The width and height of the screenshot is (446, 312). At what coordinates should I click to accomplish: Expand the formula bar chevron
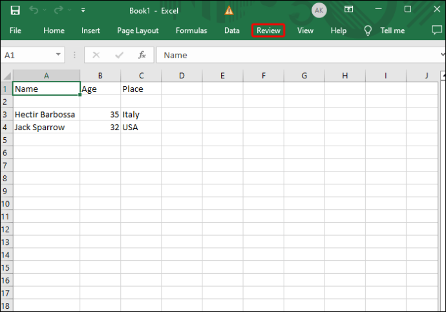pyautogui.click(x=442, y=54)
